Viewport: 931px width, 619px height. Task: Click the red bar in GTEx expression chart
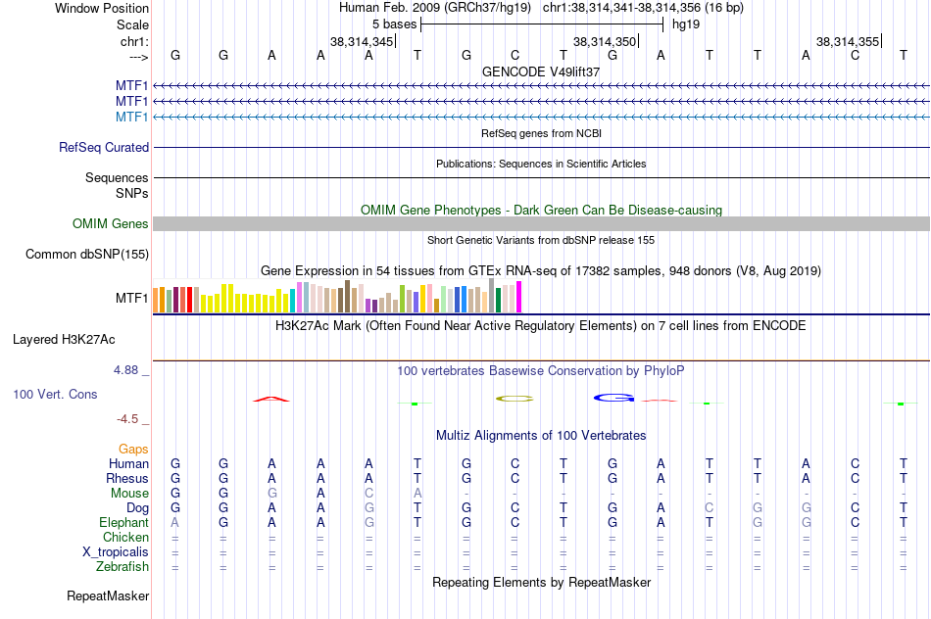[x=189, y=300]
